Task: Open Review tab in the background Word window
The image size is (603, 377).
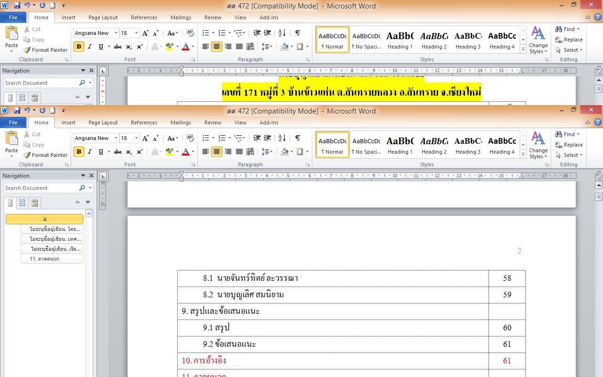Action: coord(213,17)
